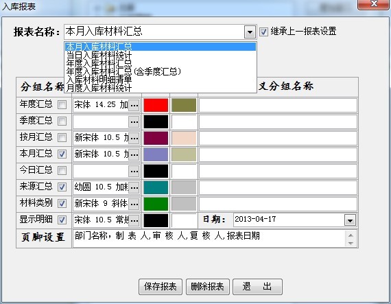Change the green color for 材料类别
Screen dimensions: 391x304
coord(156,204)
